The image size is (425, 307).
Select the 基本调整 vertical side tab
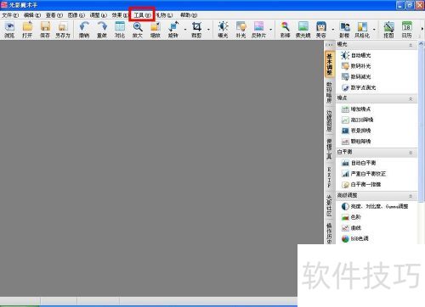click(x=330, y=64)
